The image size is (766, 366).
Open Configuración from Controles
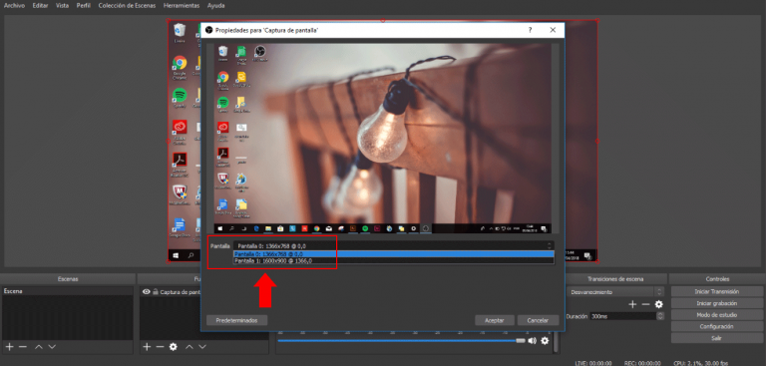click(717, 326)
